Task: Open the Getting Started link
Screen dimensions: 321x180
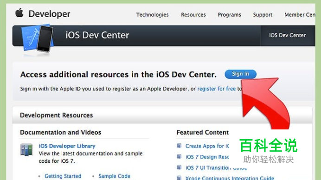Action: point(63,176)
